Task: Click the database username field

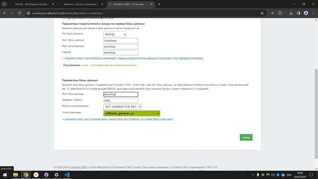Action: (x=121, y=47)
